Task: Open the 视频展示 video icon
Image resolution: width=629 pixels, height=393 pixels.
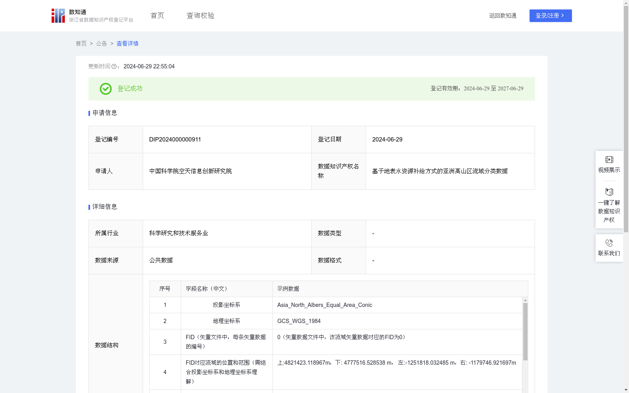Action: [x=609, y=160]
